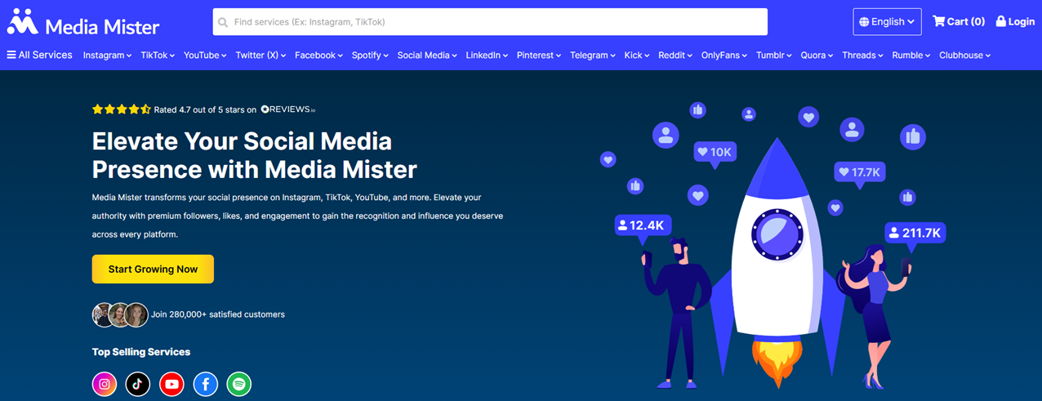The height and width of the screenshot is (401, 1042).
Task: Open the OnlyFans menu
Action: pos(724,56)
